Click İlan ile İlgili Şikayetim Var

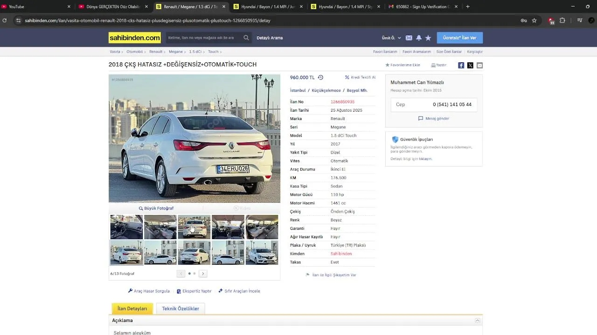pyautogui.click(x=331, y=275)
